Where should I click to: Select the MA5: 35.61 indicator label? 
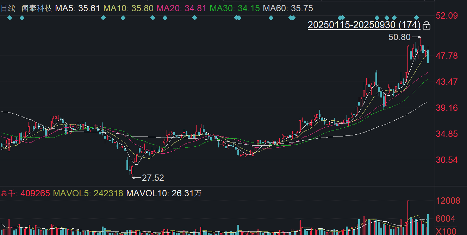77,8
